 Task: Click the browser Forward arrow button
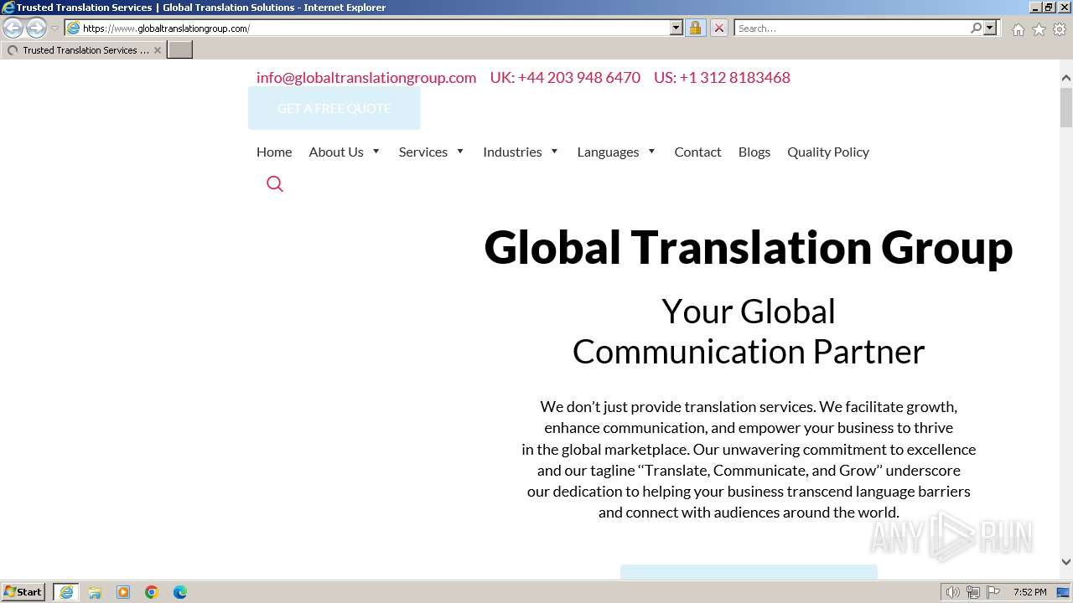tap(36, 28)
